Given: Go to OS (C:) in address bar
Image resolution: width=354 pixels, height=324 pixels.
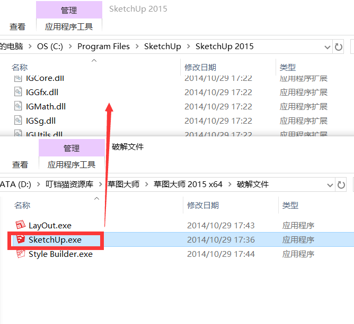Looking at the screenshot, I should click(x=50, y=47).
